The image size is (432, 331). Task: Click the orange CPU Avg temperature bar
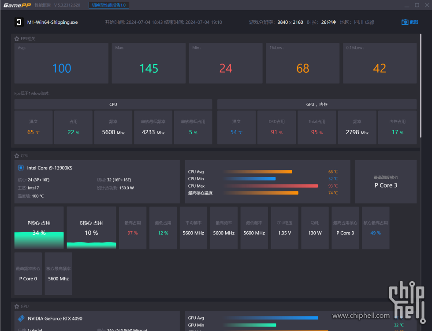click(258, 172)
